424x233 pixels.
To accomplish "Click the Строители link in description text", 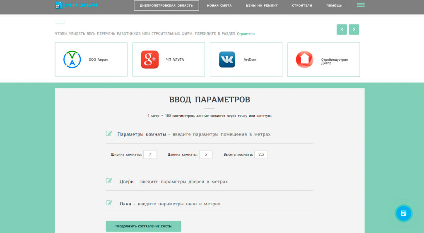I will coord(246,33).
